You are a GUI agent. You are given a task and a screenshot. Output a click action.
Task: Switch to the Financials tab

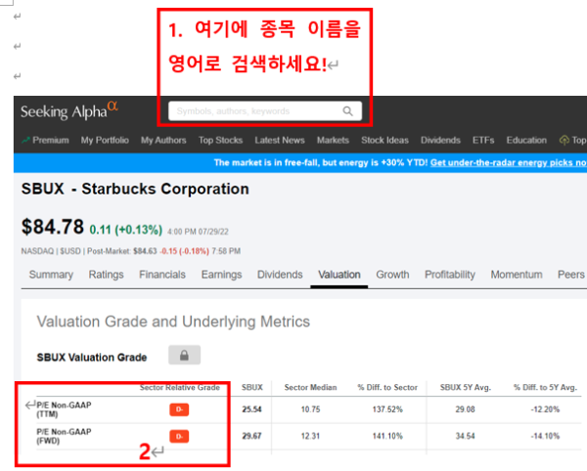pyautogui.click(x=162, y=275)
